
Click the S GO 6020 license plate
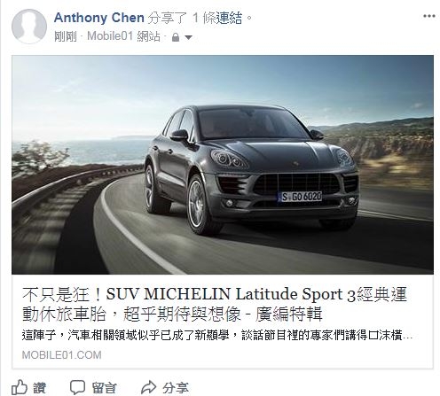tap(301, 197)
